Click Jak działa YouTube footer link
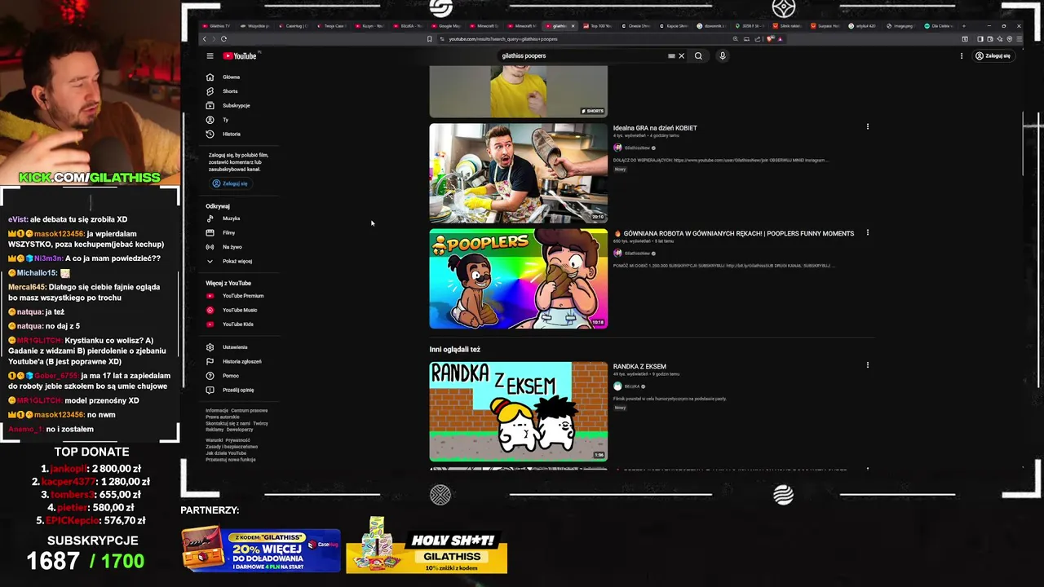Viewport: 1044px width, 587px height. [226, 453]
